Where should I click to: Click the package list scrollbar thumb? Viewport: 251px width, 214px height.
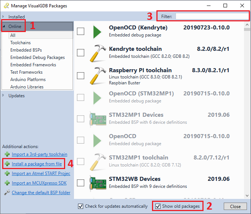click(x=247, y=29)
